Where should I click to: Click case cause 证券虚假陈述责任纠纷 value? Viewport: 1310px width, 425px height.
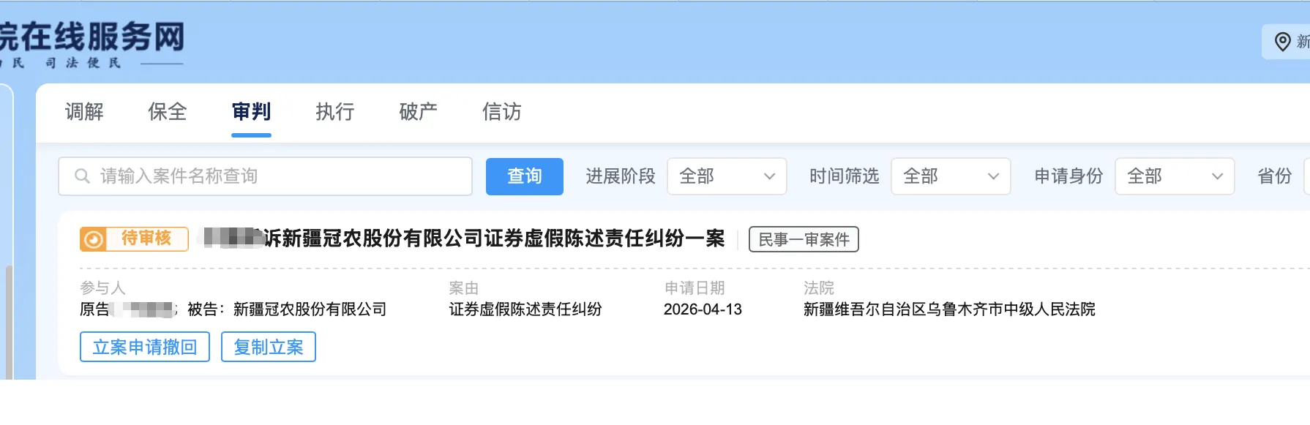(x=525, y=309)
